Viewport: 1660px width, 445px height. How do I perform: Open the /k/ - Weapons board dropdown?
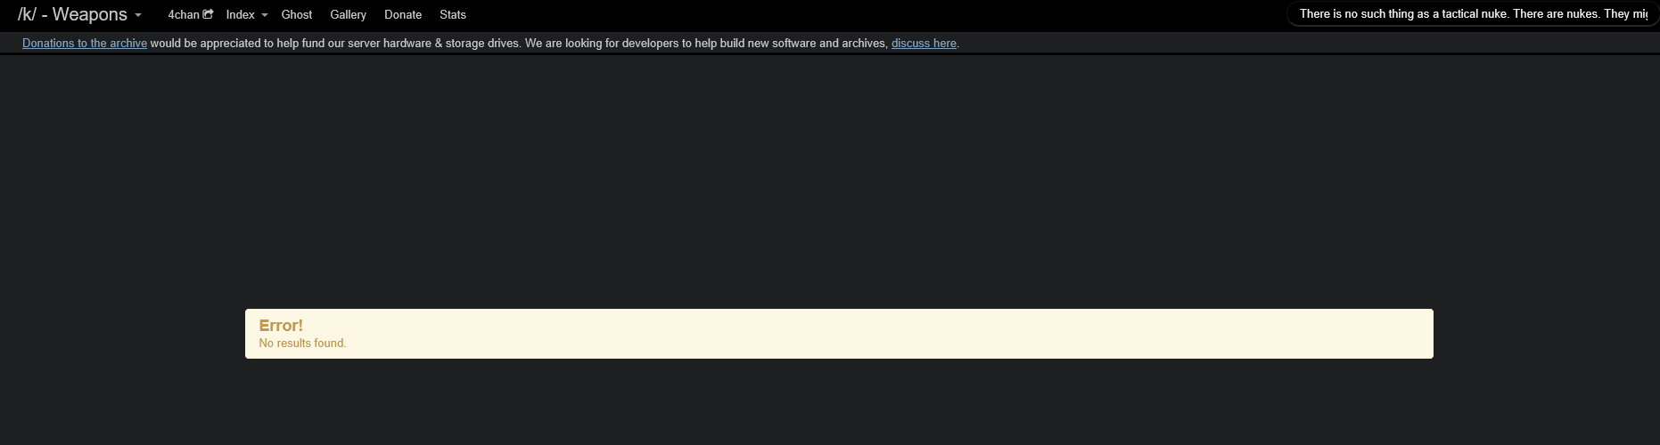[x=79, y=14]
